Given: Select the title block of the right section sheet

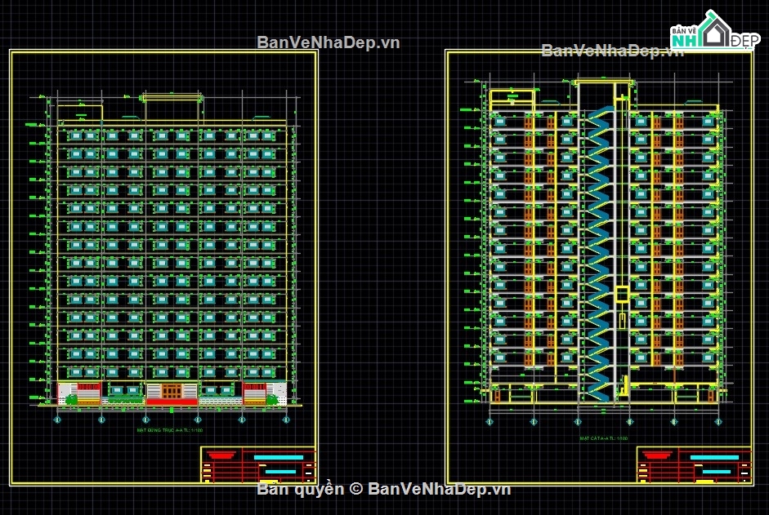Looking at the screenshot, I should pos(694,464).
